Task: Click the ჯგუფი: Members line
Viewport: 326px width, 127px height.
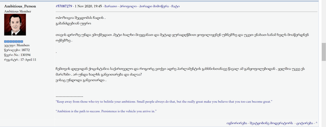Action: click(x=17, y=45)
